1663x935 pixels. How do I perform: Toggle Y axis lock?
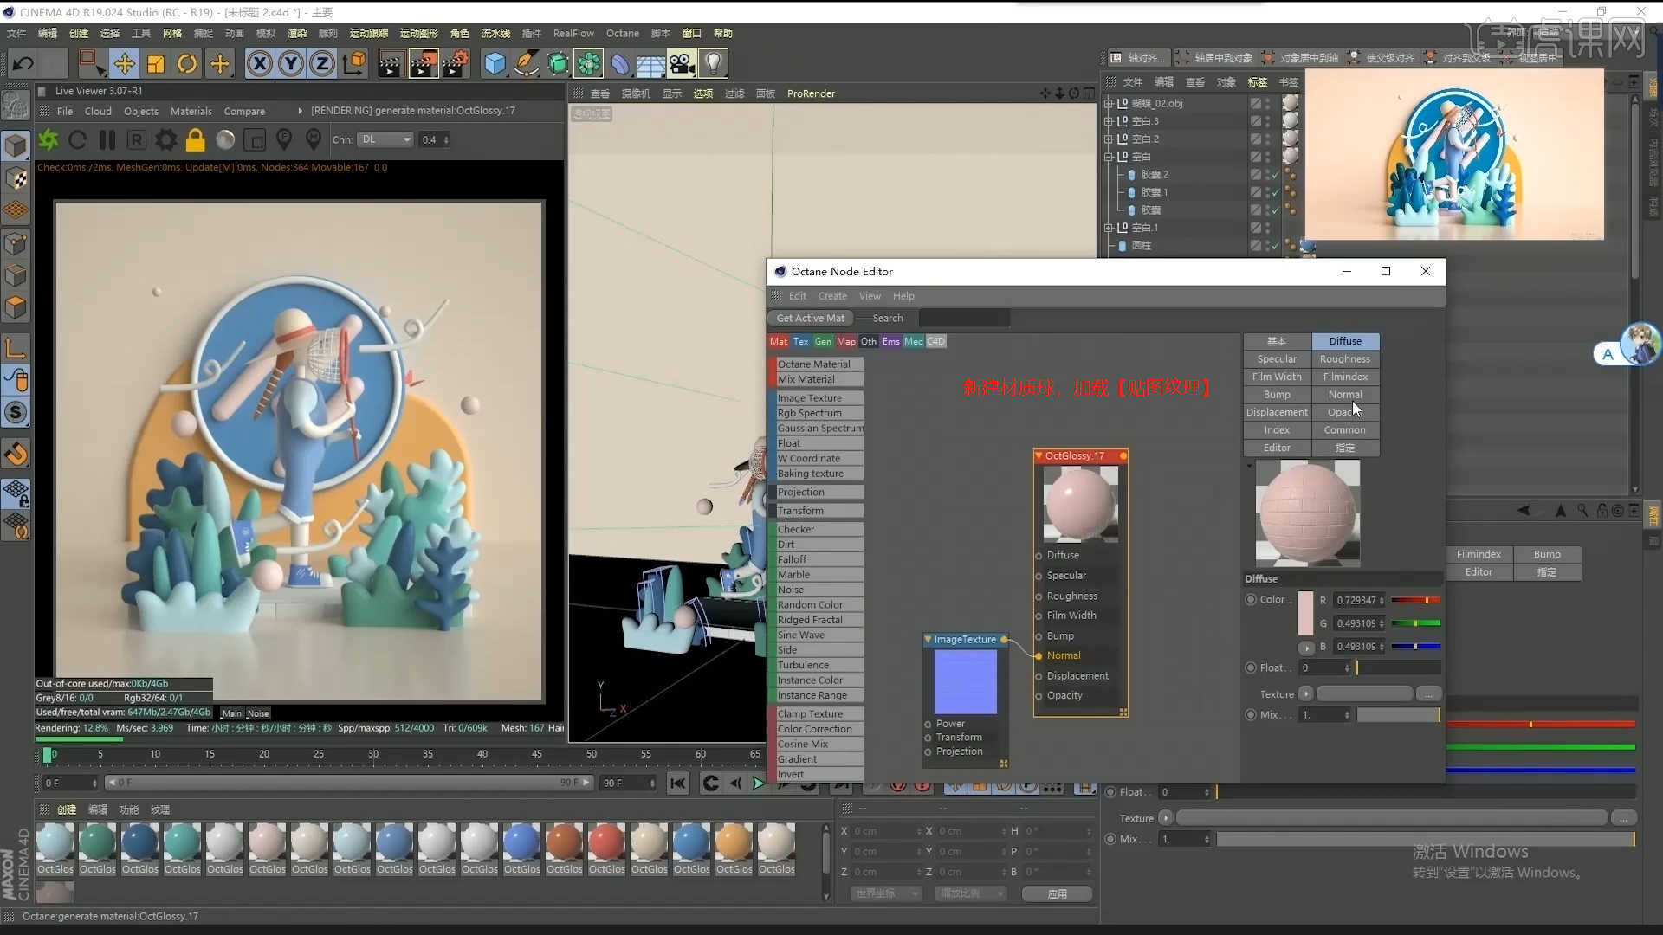(291, 63)
